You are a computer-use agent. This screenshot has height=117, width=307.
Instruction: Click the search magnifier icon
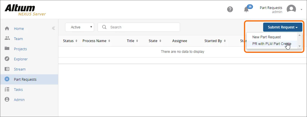(x=104, y=27)
